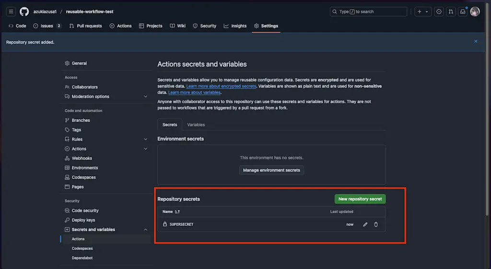Expand the sidebar Actions section chevron
Screen dimensions: 491x269
(x=146, y=149)
